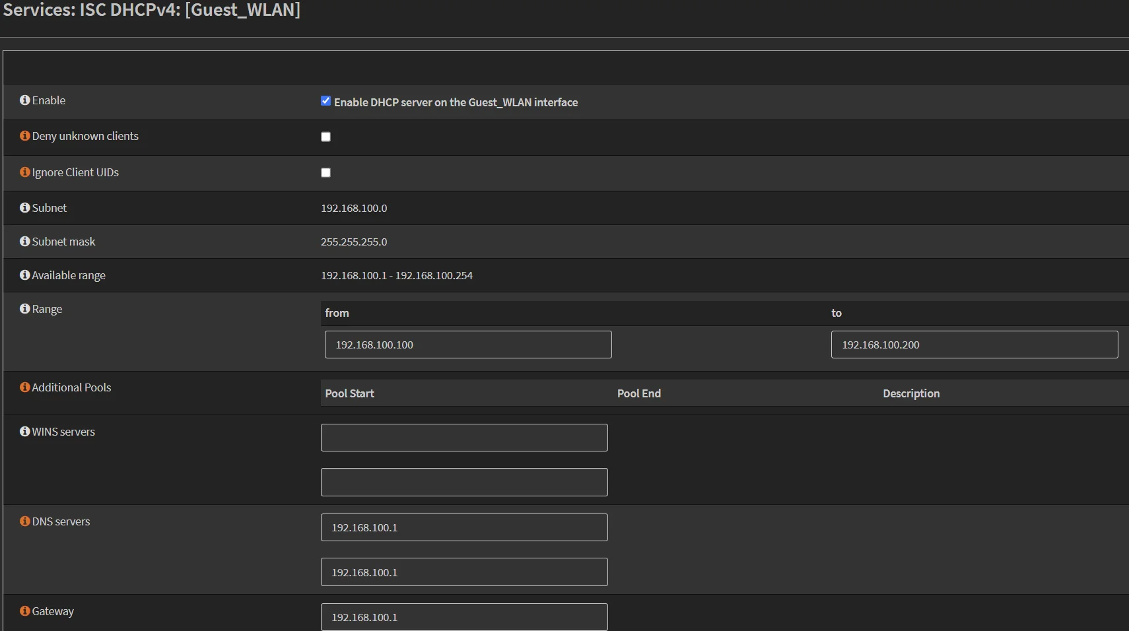
Task: Click the Pool End column header
Action: [639, 393]
